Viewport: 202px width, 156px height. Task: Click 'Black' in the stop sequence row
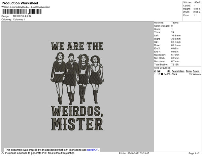[x=174, y=74]
